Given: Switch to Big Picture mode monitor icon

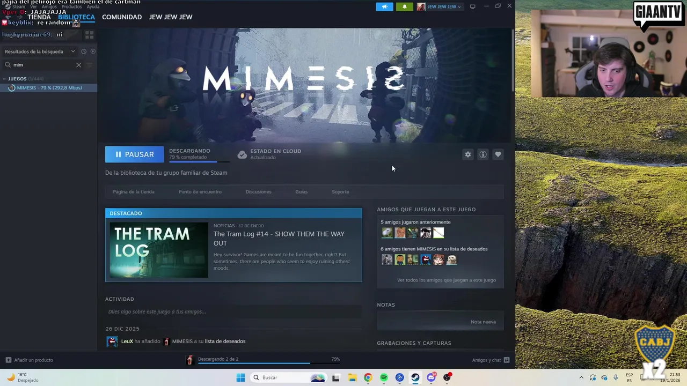Looking at the screenshot, I should 472,6.
